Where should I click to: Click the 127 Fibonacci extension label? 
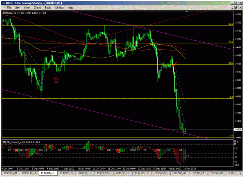point(231,136)
